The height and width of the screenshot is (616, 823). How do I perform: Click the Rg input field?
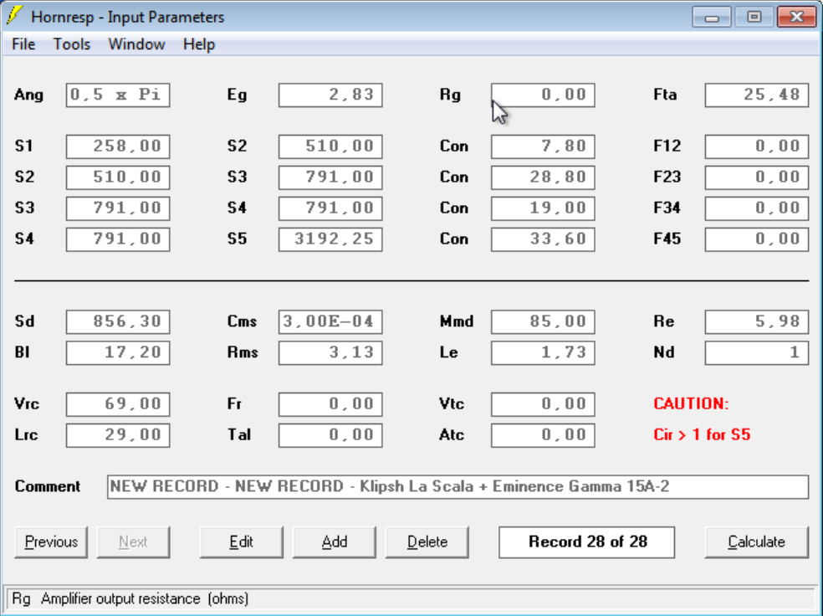(x=544, y=95)
